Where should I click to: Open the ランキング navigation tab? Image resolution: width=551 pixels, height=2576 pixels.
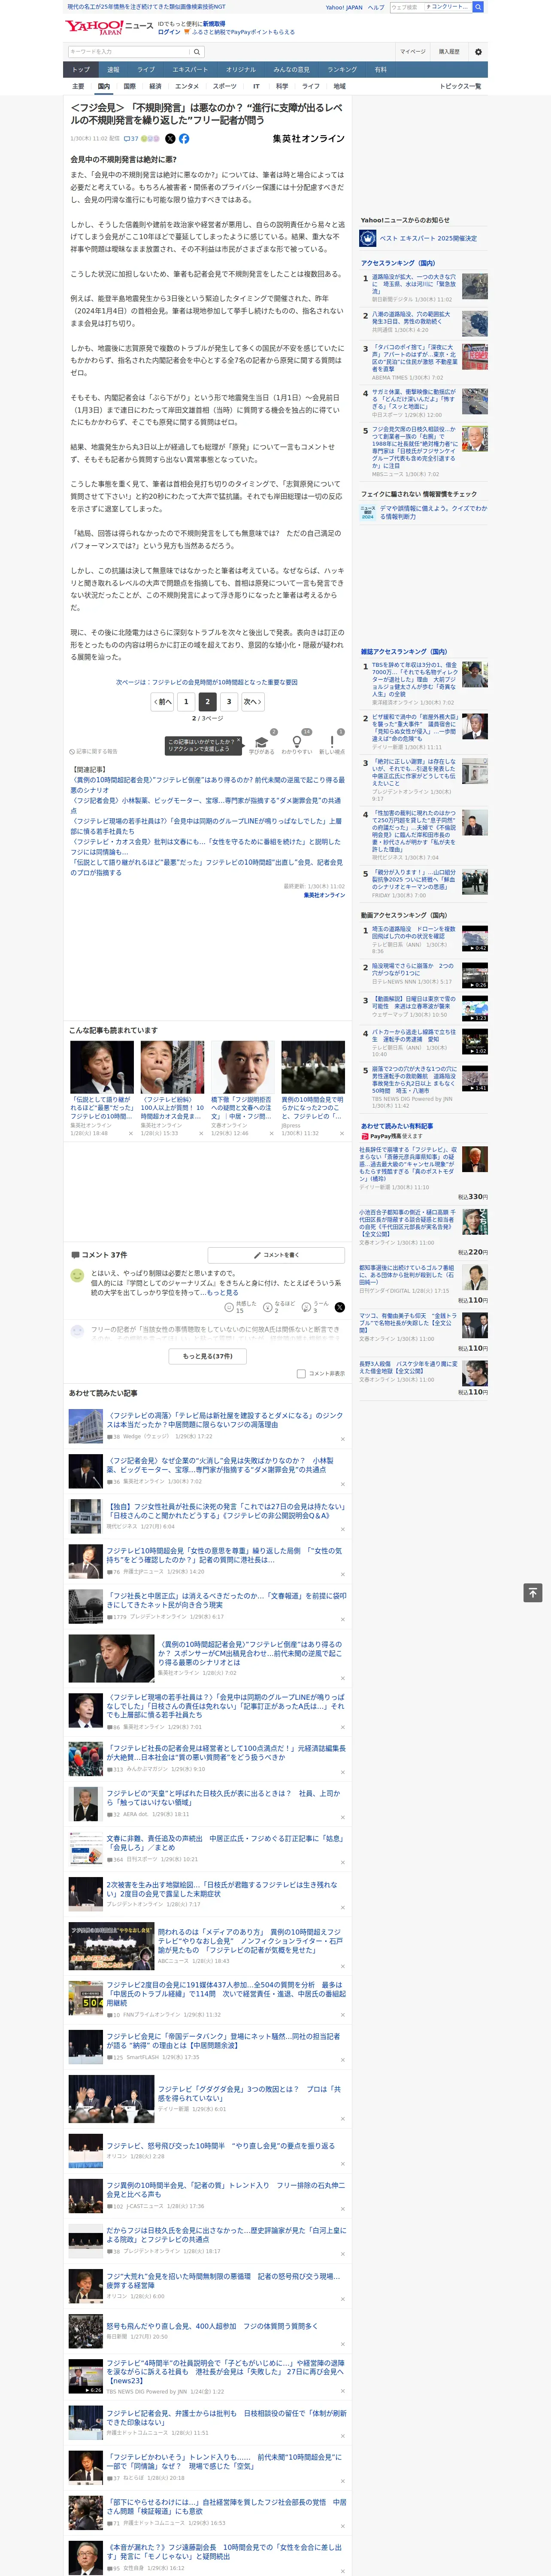click(342, 70)
